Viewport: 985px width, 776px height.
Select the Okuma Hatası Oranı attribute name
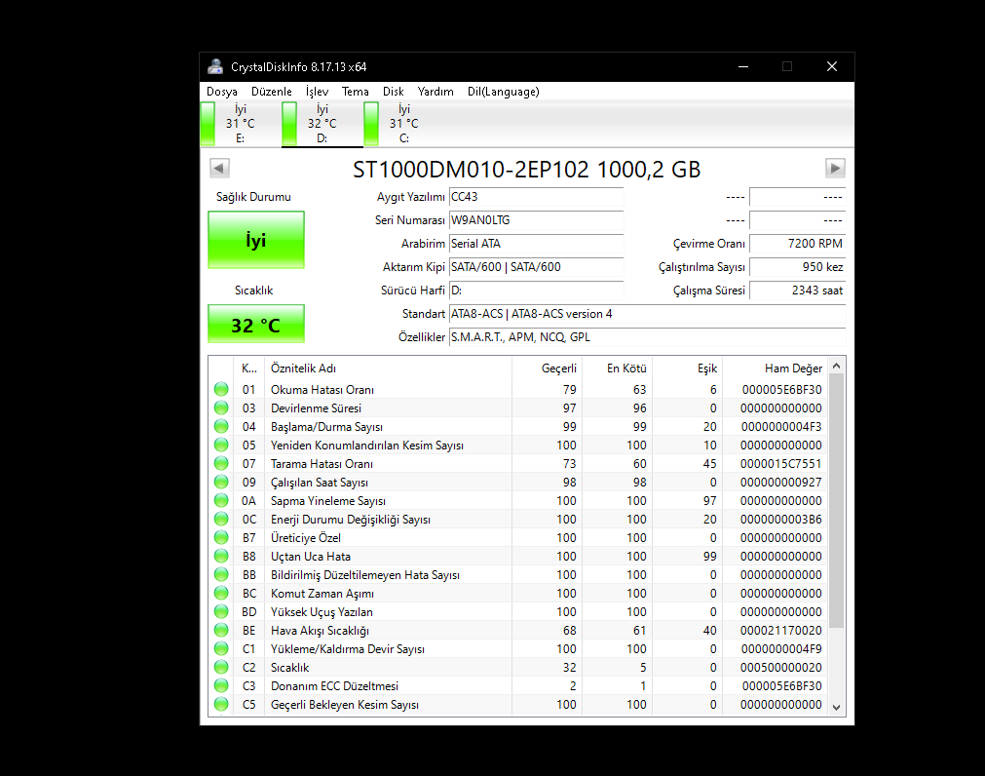click(322, 390)
